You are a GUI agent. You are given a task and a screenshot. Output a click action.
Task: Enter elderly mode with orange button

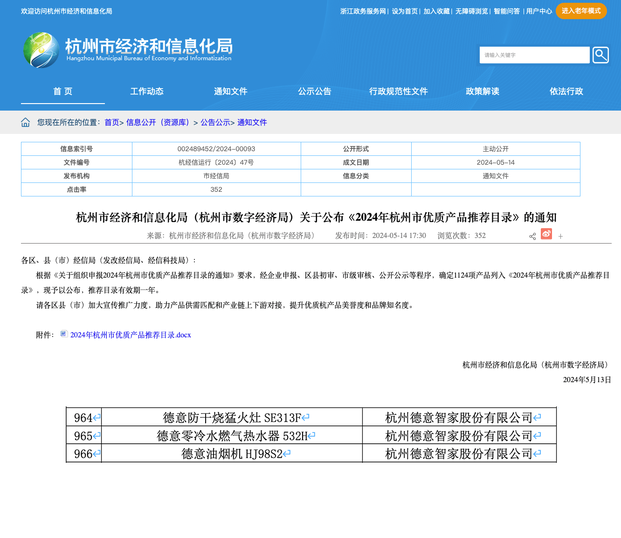[581, 11]
